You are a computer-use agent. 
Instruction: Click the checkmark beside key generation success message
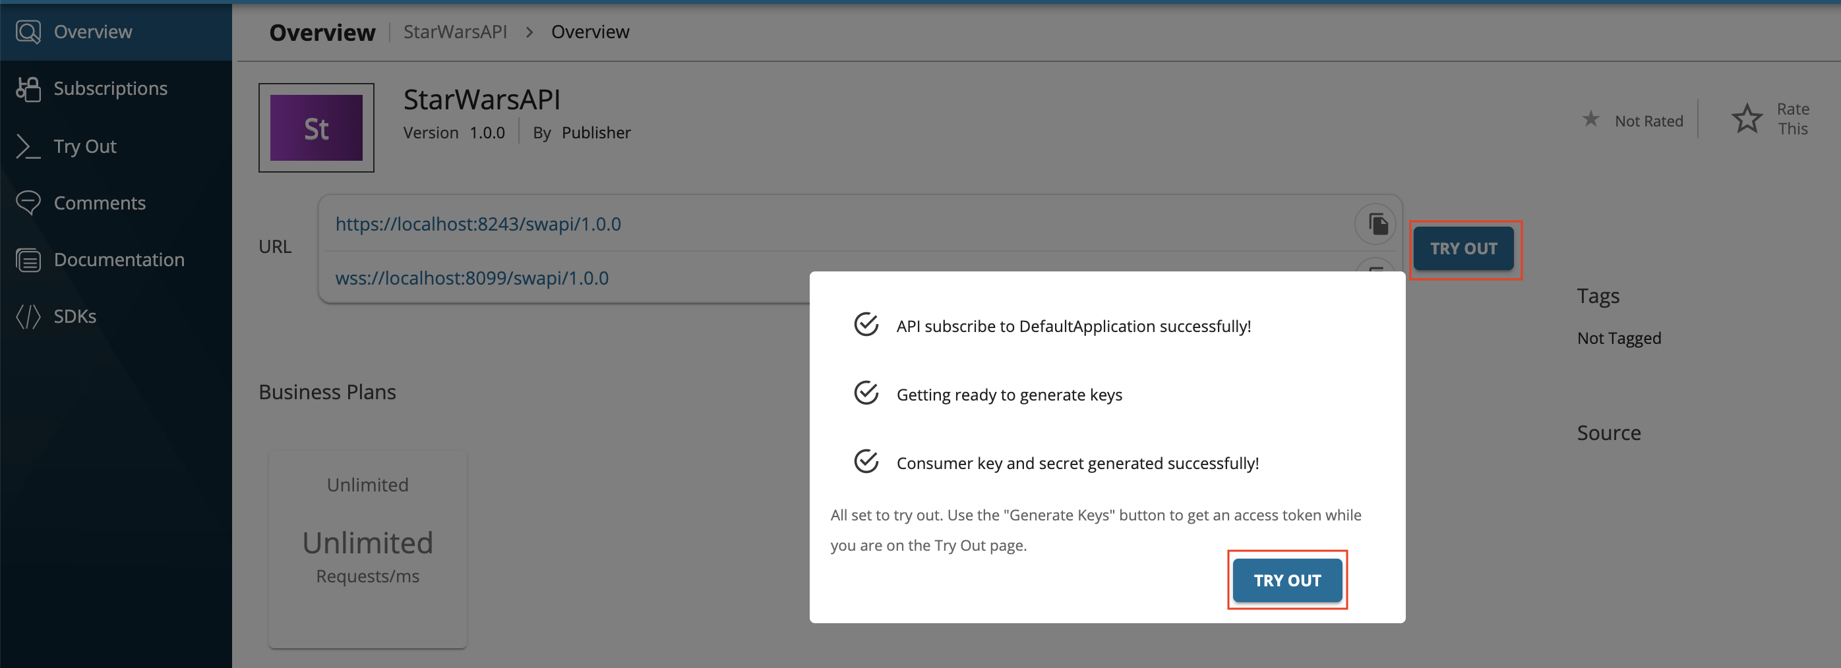tap(866, 461)
